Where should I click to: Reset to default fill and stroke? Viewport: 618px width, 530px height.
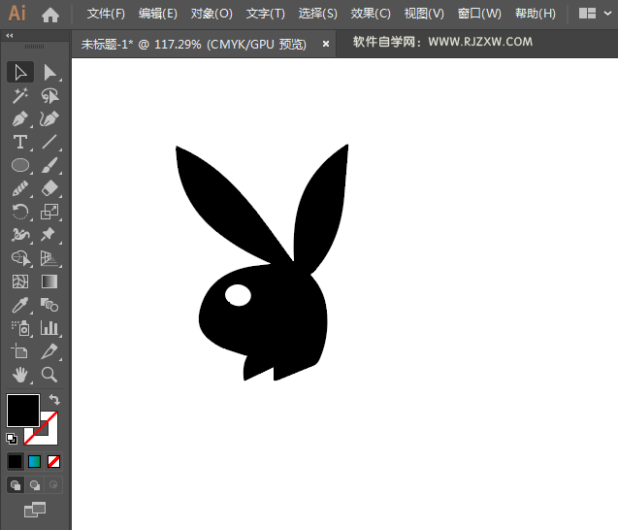(x=12, y=439)
